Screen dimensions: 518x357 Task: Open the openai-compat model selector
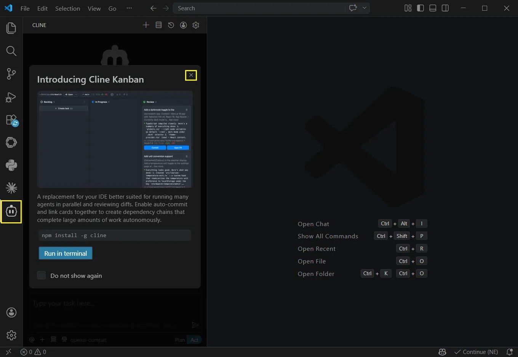point(88,340)
